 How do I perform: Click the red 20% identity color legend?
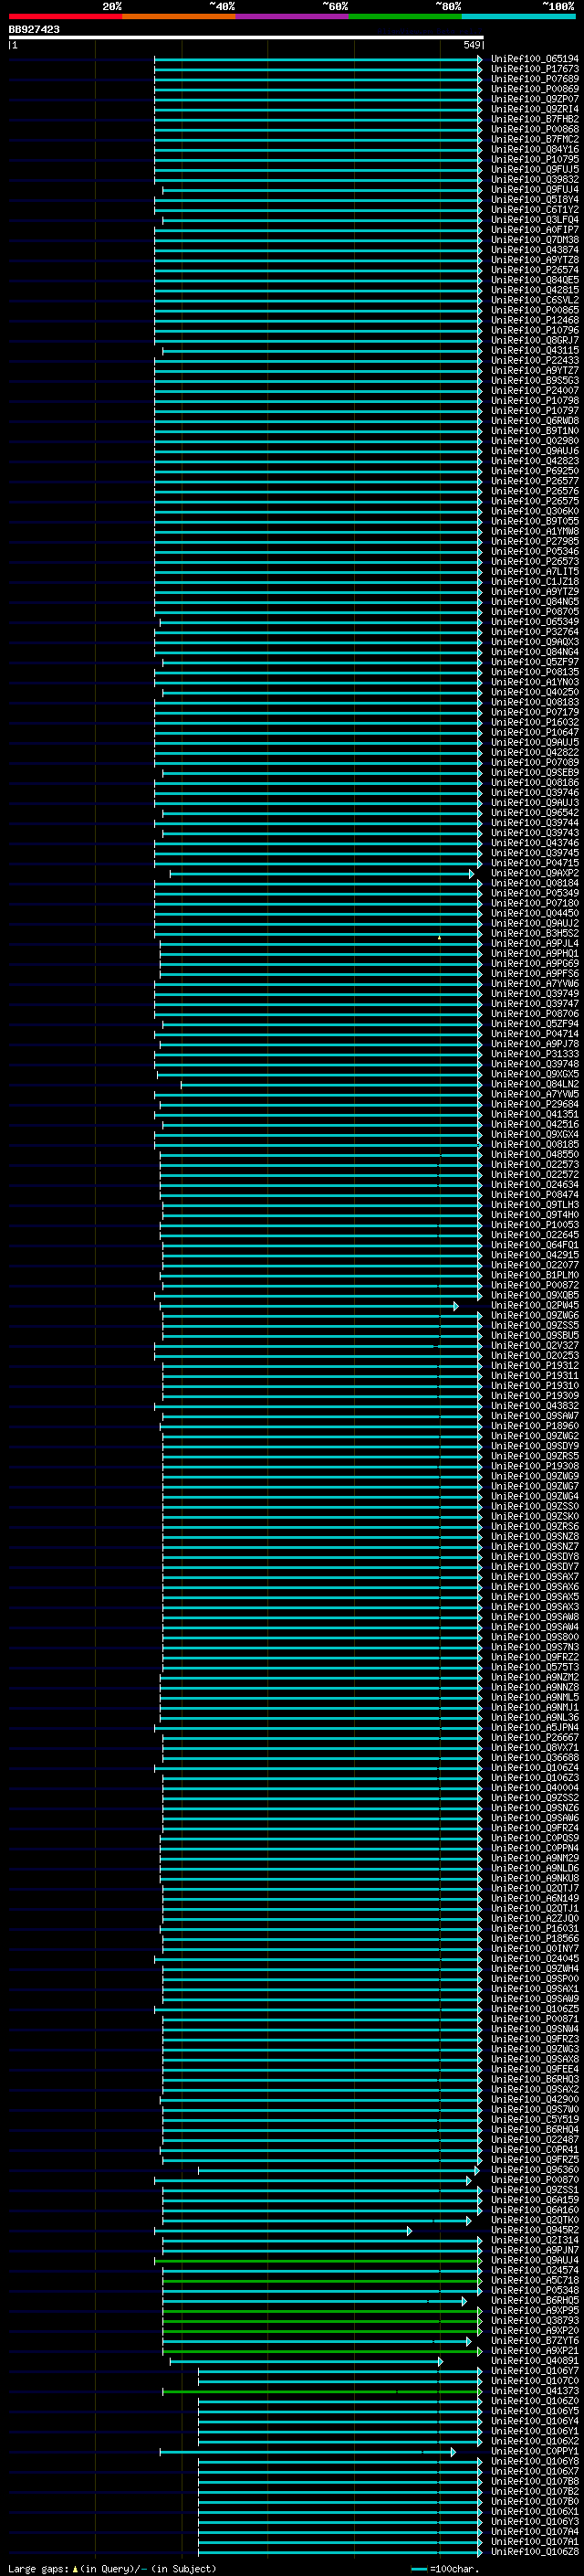coord(66,16)
